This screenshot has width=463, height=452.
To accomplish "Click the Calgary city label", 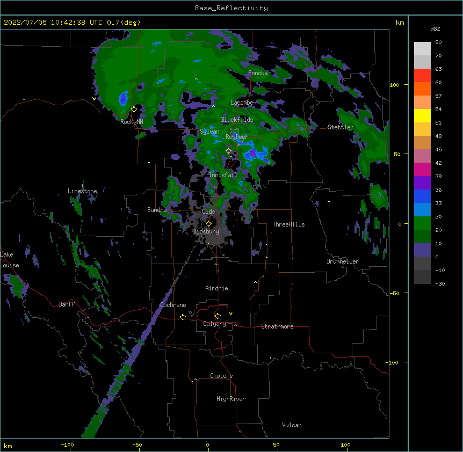I will point(214,324).
